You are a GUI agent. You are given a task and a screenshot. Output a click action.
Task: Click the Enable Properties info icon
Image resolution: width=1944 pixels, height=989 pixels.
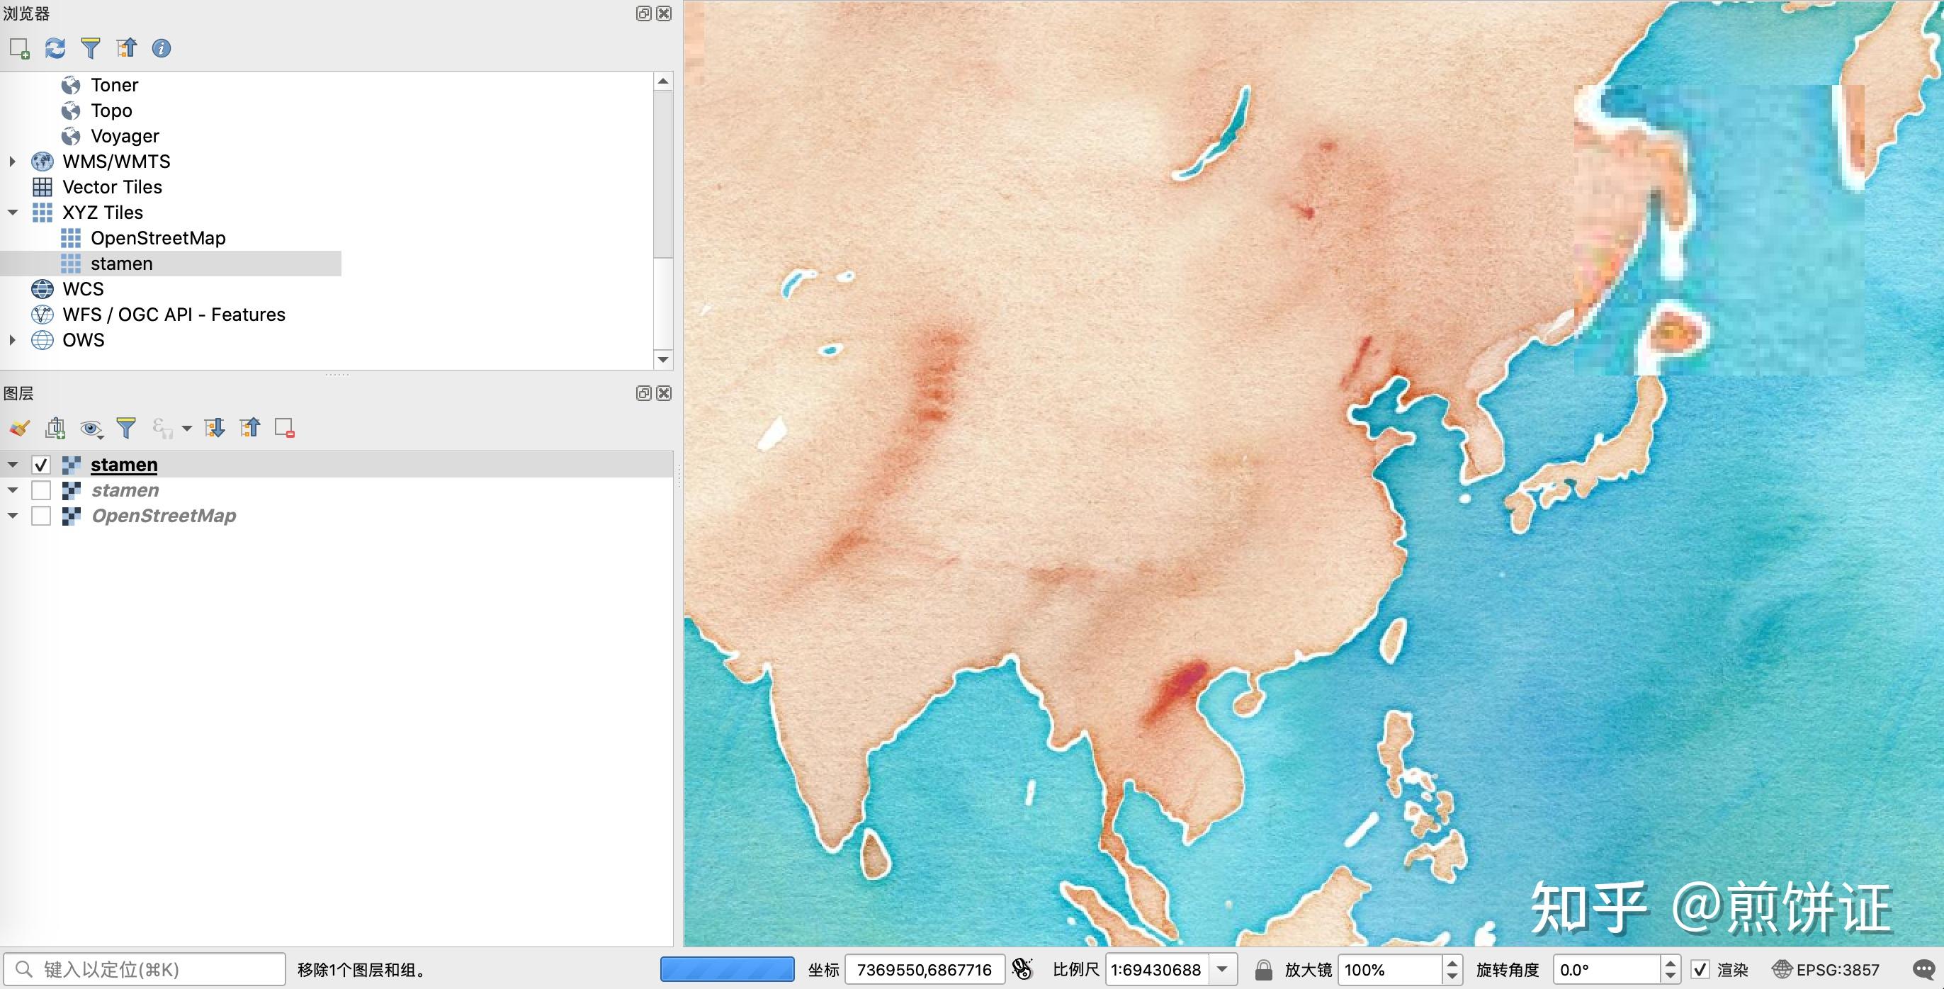(161, 48)
